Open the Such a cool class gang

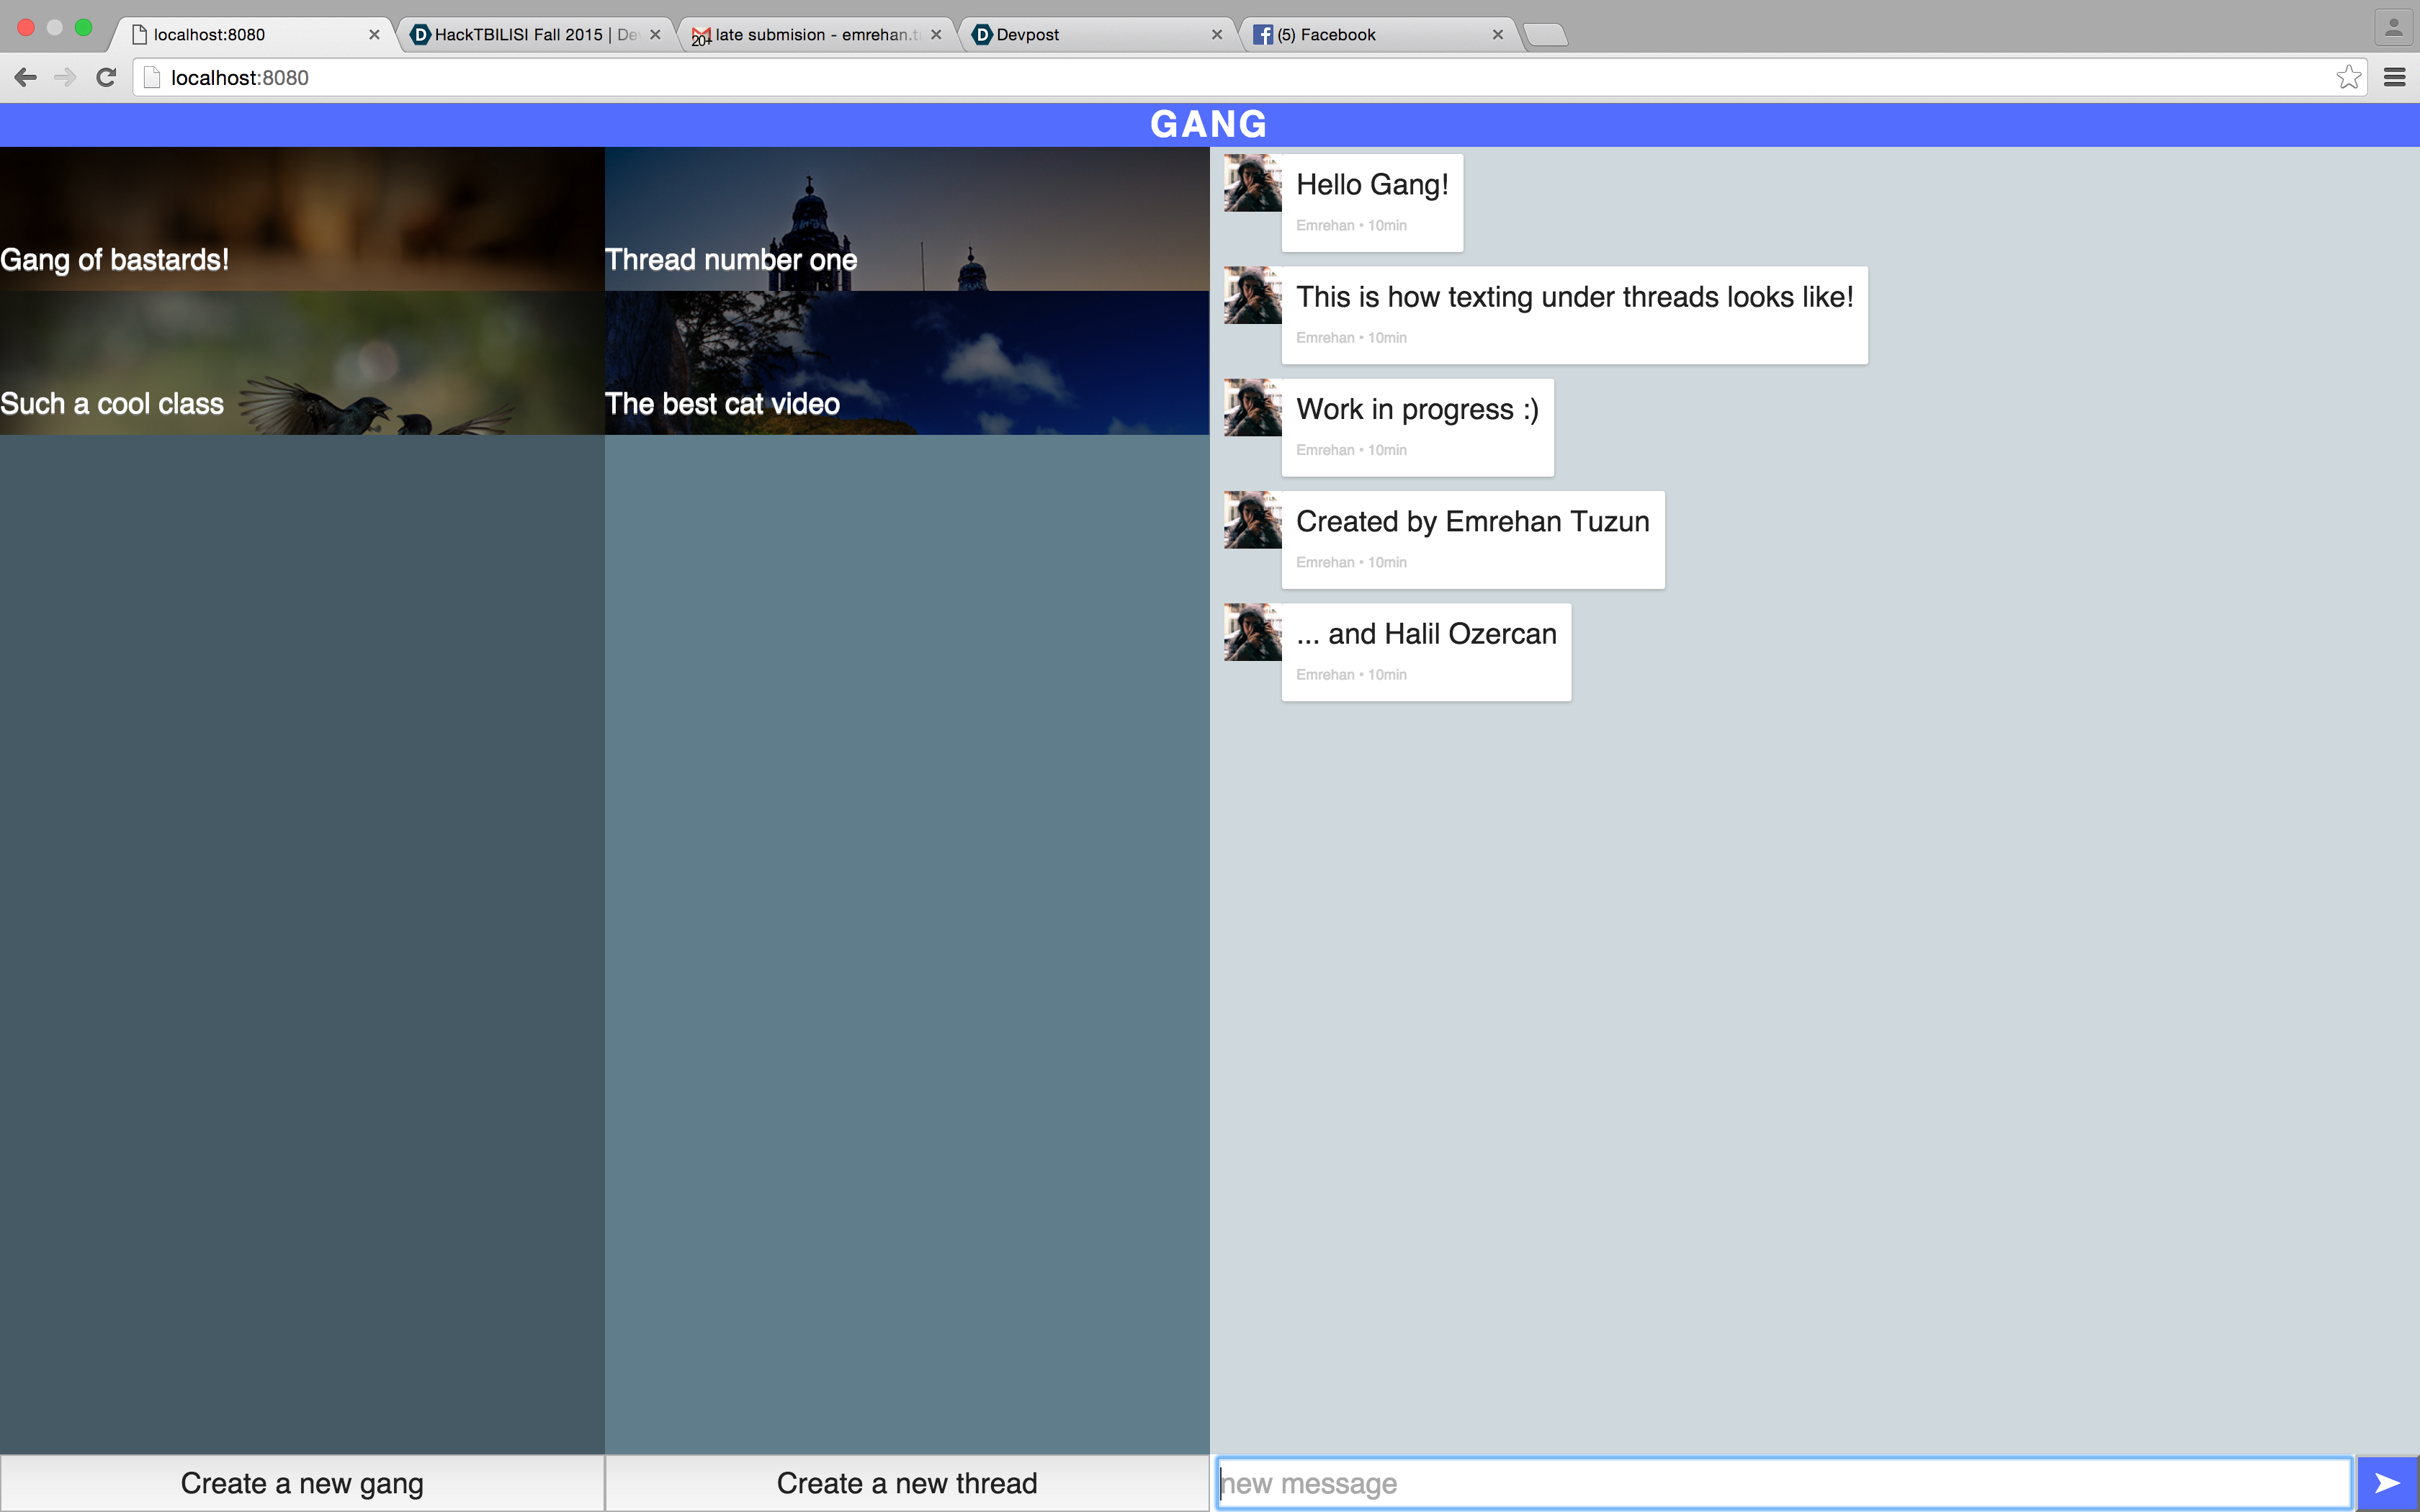pos(302,363)
